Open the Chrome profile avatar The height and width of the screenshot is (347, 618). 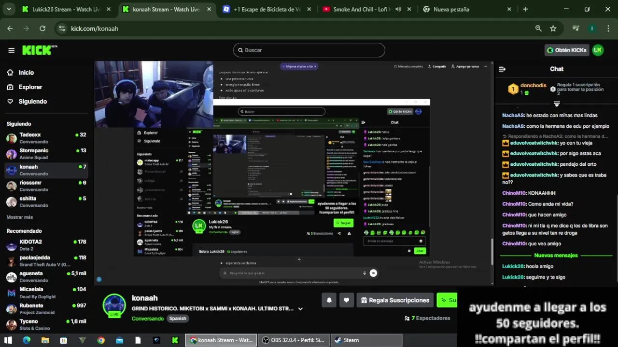592,28
